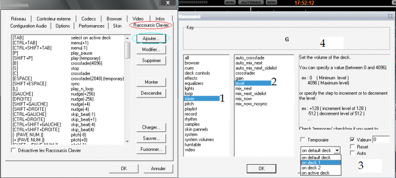Viewport: 396px width, 178px height.
Task: Check Désactiver les Raccourcis Clavier
Action: [x=14, y=150]
